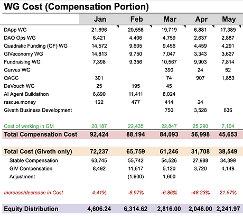Select rescue.money February value 477
The image size is (243, 217).
point(136,102)
